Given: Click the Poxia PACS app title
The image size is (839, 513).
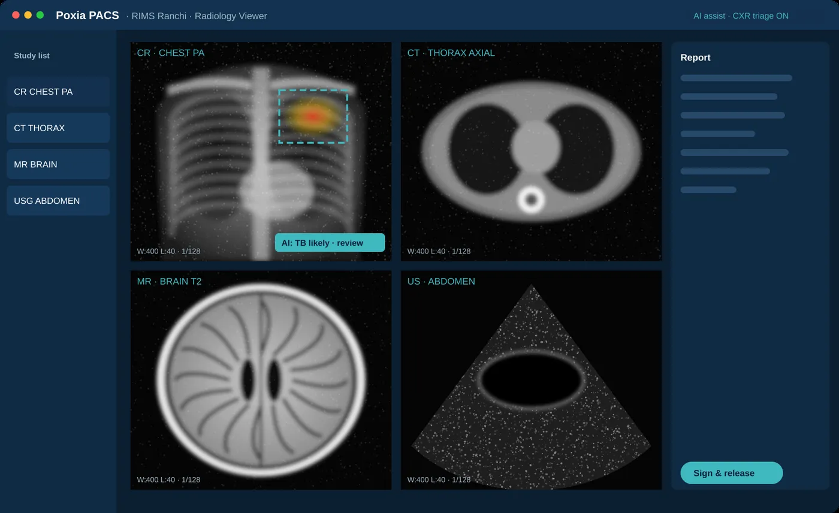Looking at the screenshot, I should pos(87,16).
